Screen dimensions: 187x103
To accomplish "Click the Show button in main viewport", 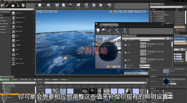I will coord(55,12).
